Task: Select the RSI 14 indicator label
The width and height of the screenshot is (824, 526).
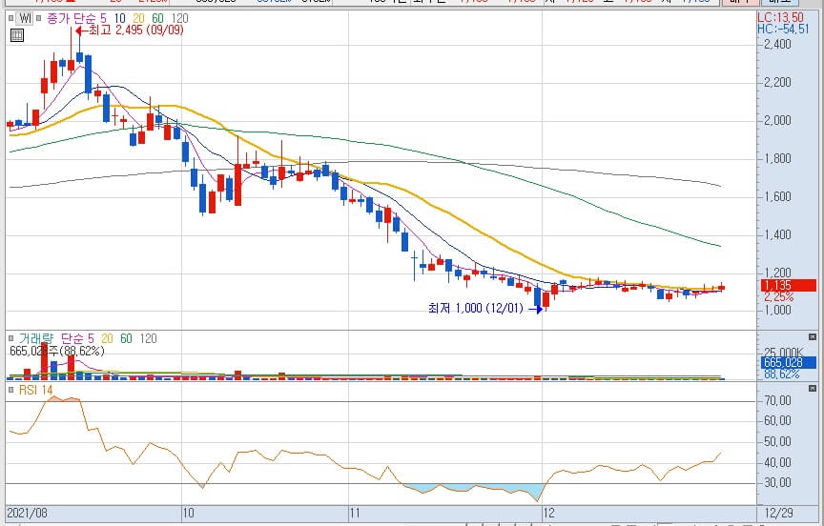Action: (35, 390)
